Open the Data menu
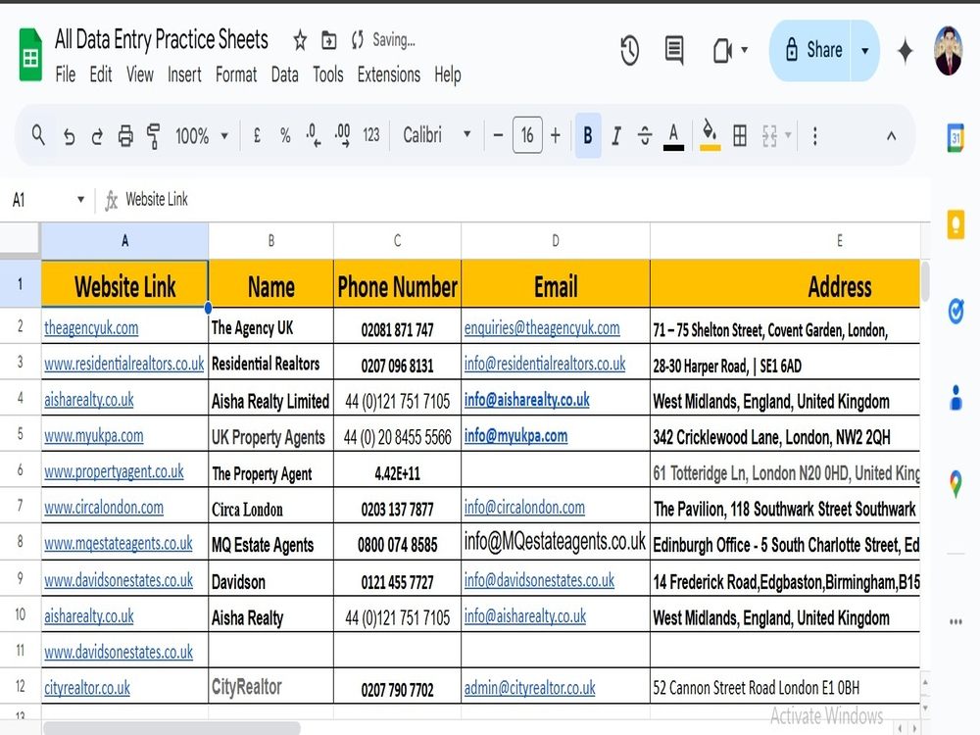This screenshot has height=735, width=980. tap(284, 75)
